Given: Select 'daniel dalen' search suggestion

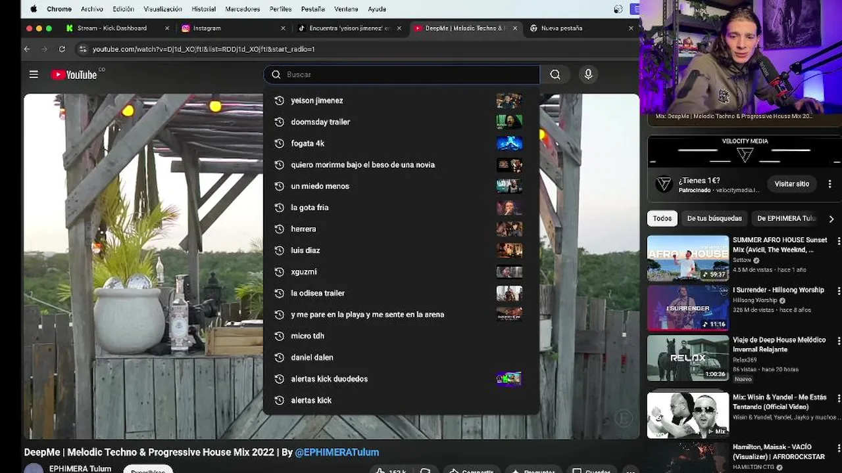Looking at the screenshot, I should pyautogui.click(x=401, y=357).
